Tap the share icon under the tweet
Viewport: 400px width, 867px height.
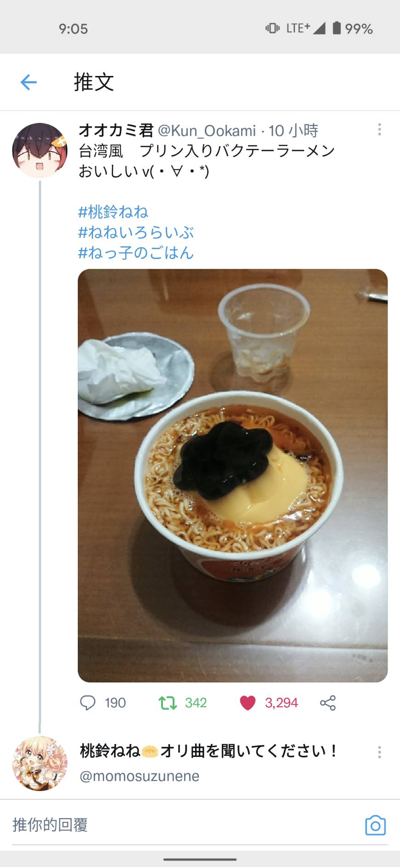pos(328,703)
